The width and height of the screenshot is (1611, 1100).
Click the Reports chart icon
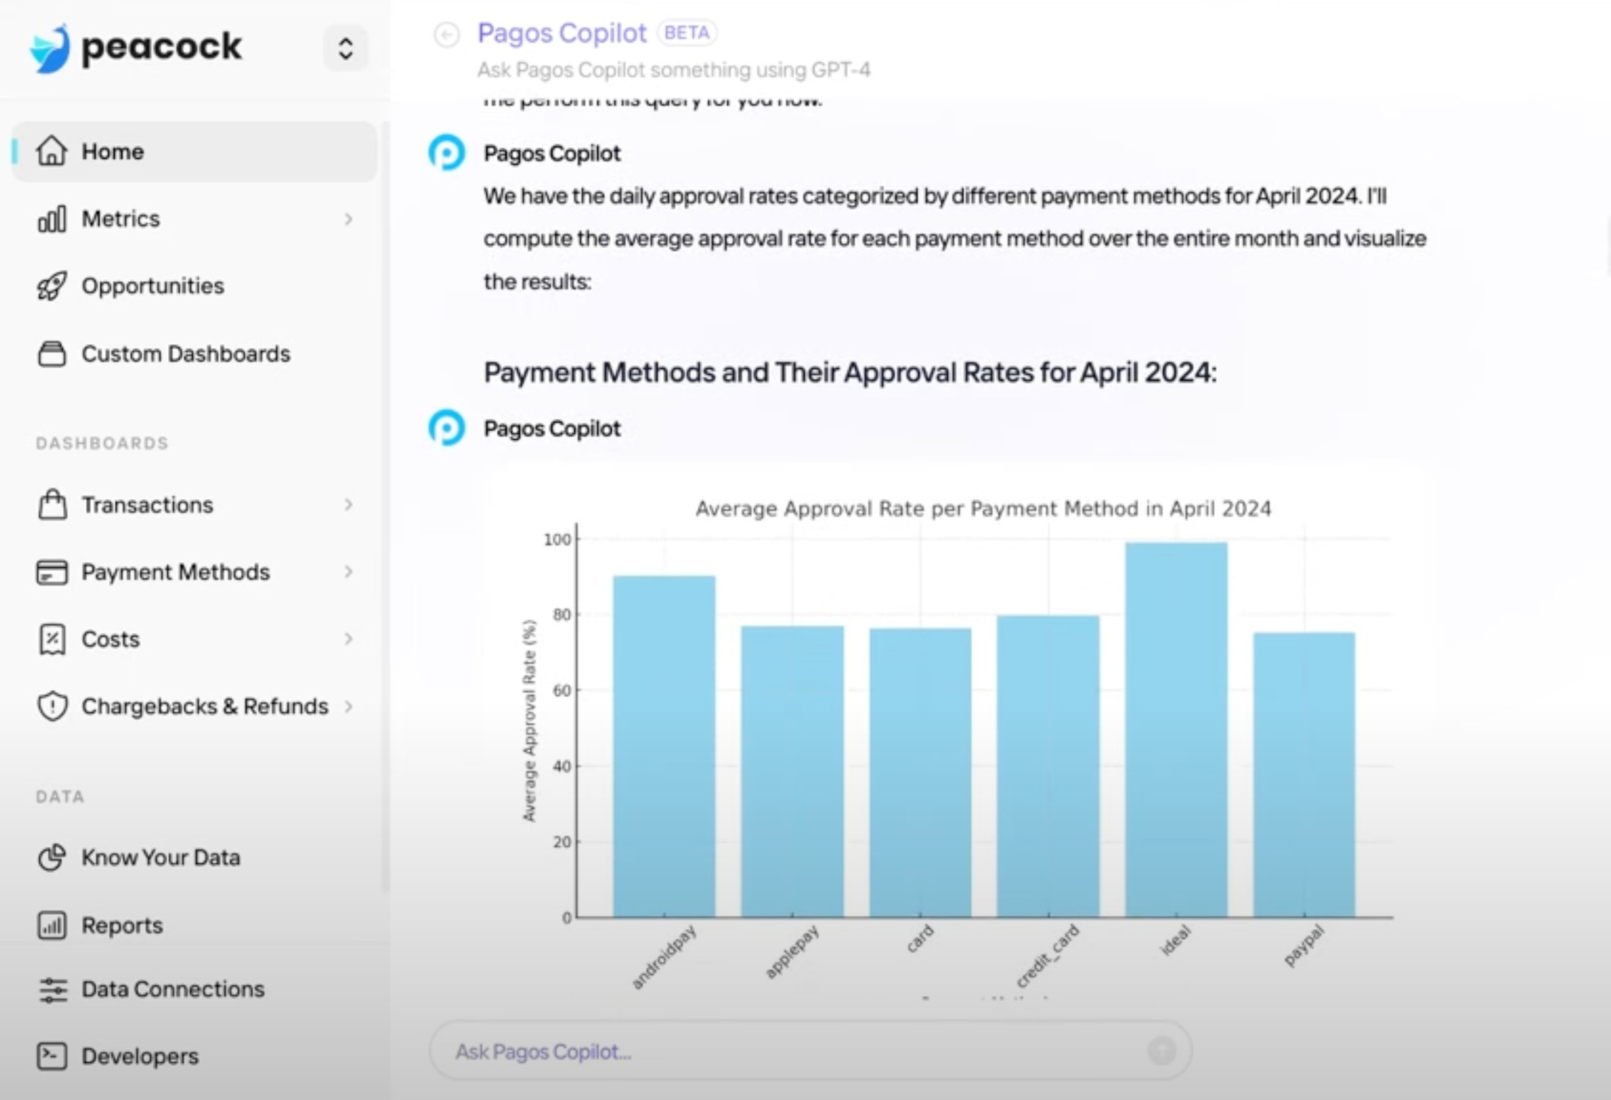(x=52, y=925)
